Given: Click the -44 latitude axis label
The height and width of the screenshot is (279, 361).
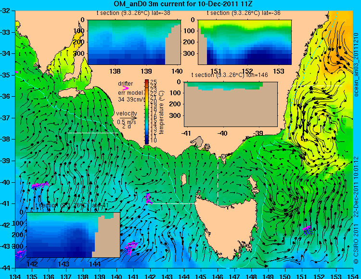Looking at the screenshot, I should 5,268.
